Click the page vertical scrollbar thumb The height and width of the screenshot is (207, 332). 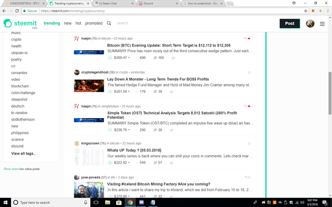(x=330, y=93)
